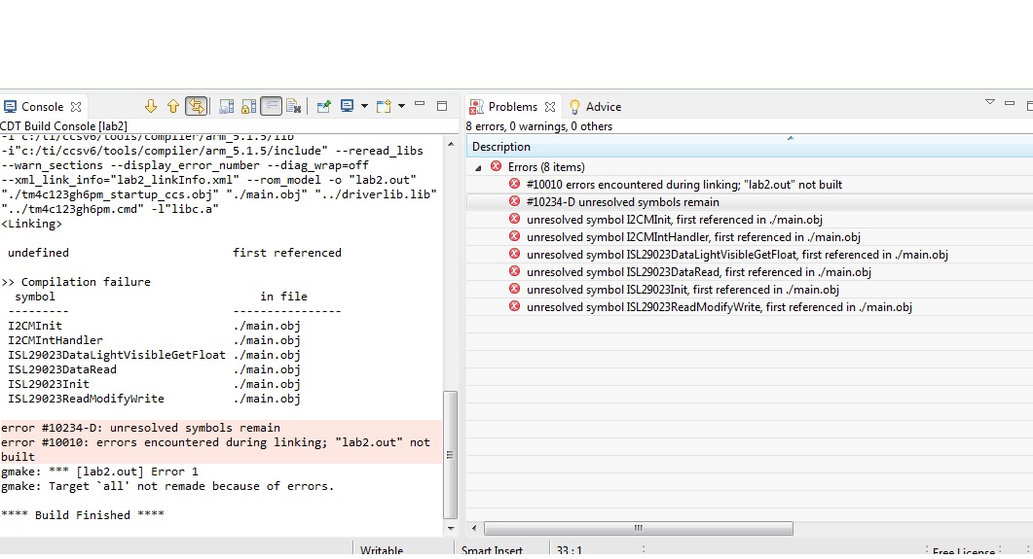Click the Open Console icon
The image size is (1033, 559).
(x=384, y=107)
